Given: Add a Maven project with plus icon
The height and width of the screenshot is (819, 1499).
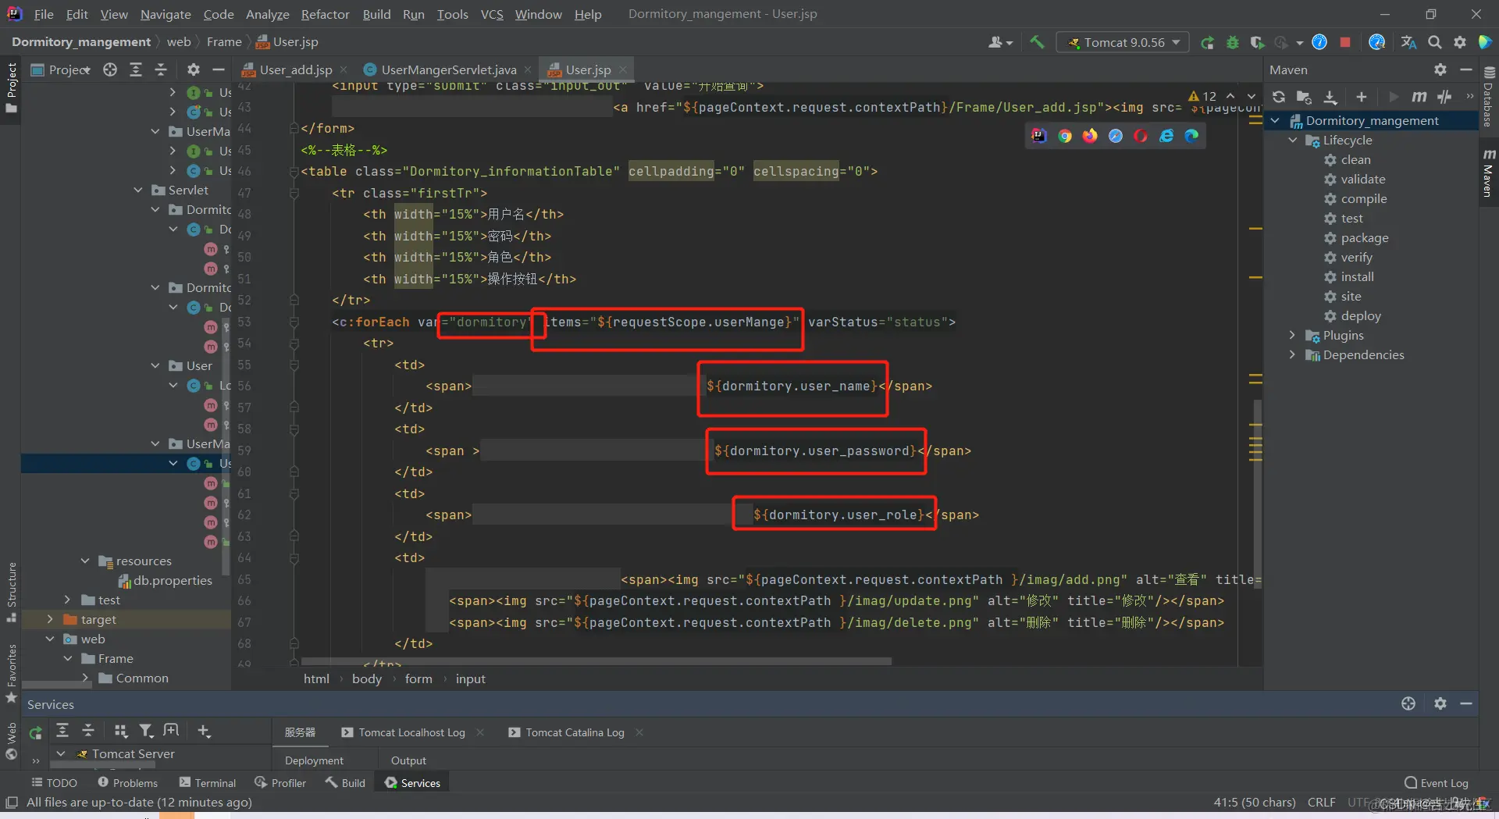Looking at the screenshot, I should [1362, 97].
